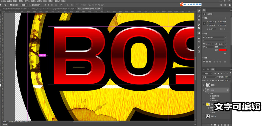Screen dimensions: 268x126
Task: Open the Brush Settings panel icon in the dock
Action: point(199,25)
